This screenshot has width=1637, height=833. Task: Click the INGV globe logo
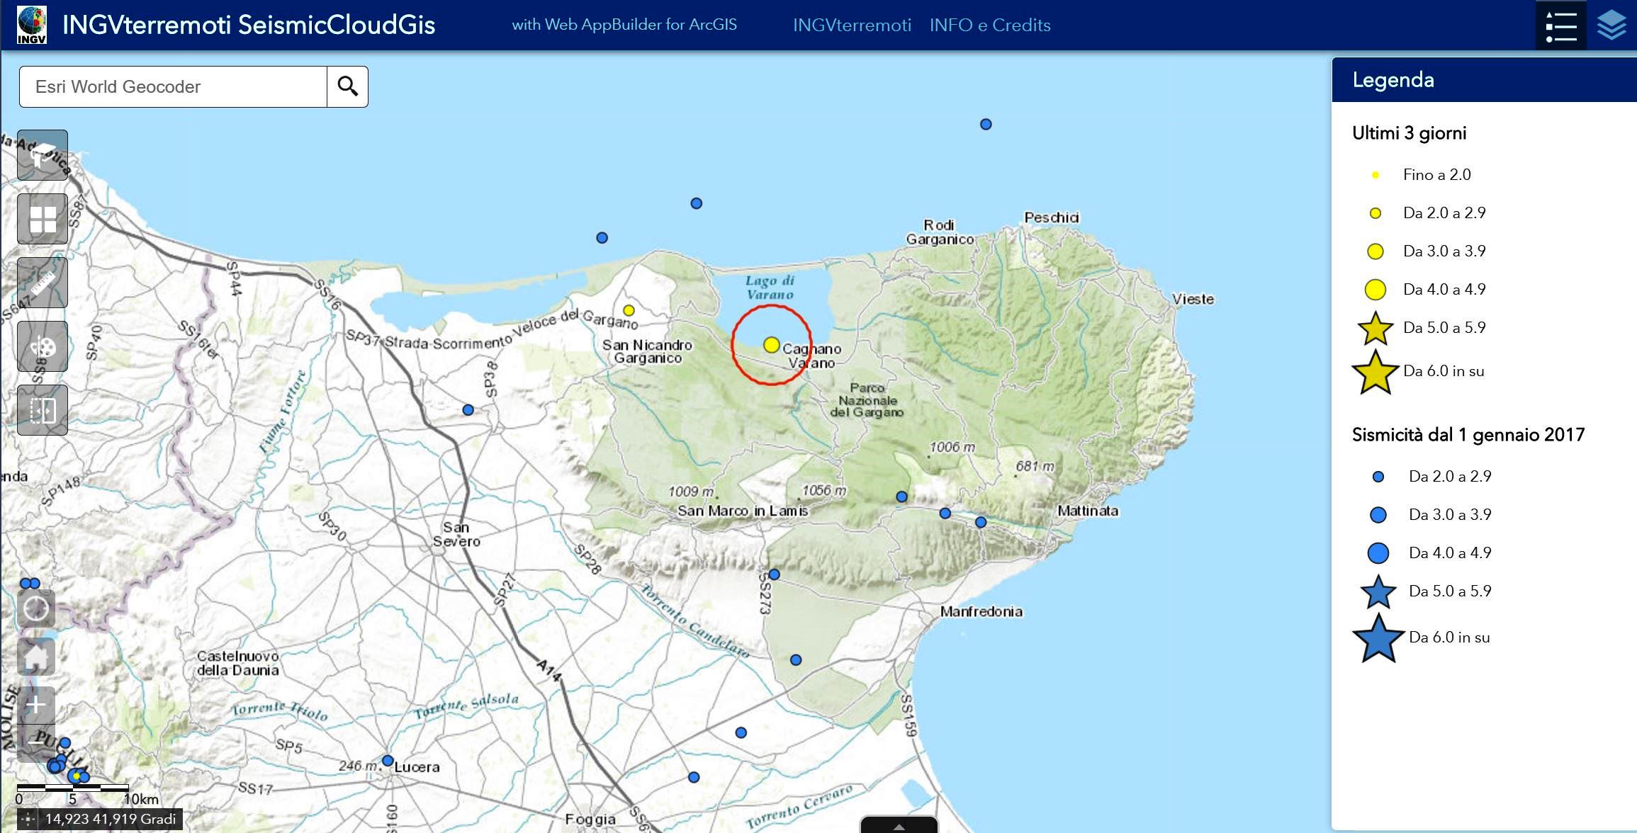point(32,25)
